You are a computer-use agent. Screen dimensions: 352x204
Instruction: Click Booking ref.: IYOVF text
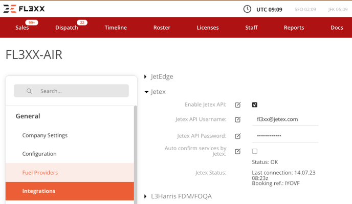(x=276, y=183)
